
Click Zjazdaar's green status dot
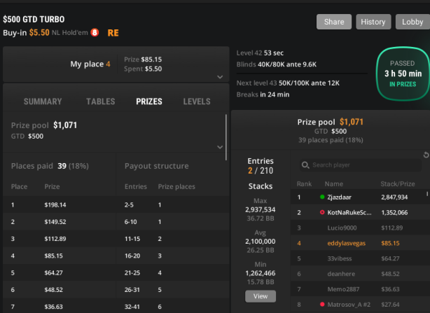pos(322,197)
